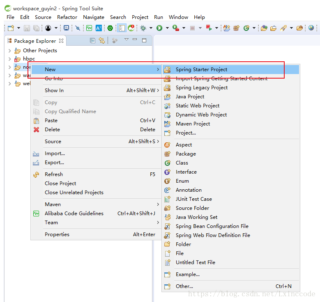Click the New Java Package toolbar icon
The width and height of the screenshot is (320, 302).
coord(236,28)
